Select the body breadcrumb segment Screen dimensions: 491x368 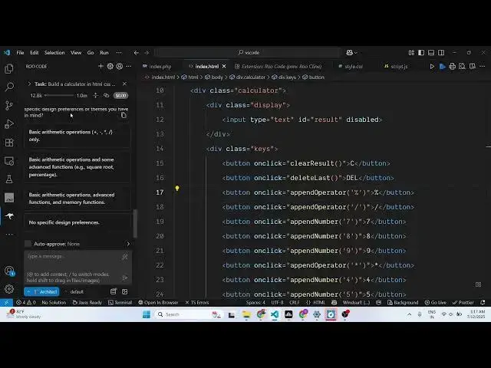pyautogui.click(x=214, y=77)
